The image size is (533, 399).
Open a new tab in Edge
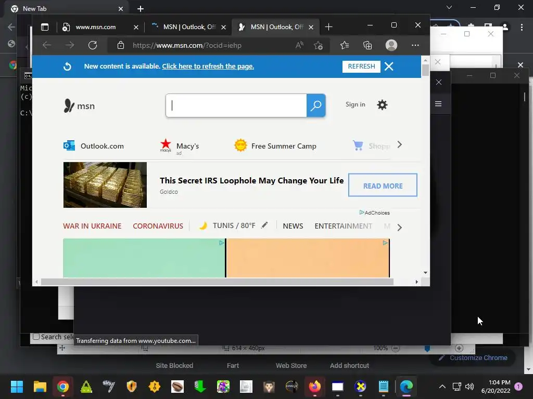pos(328,27)
